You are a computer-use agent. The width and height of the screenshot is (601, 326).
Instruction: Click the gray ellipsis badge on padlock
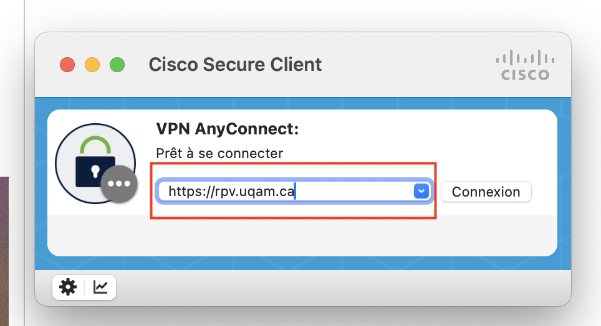pos(119,184)
